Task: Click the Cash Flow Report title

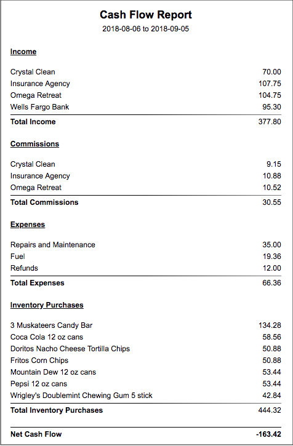Action: coord(145,15)
